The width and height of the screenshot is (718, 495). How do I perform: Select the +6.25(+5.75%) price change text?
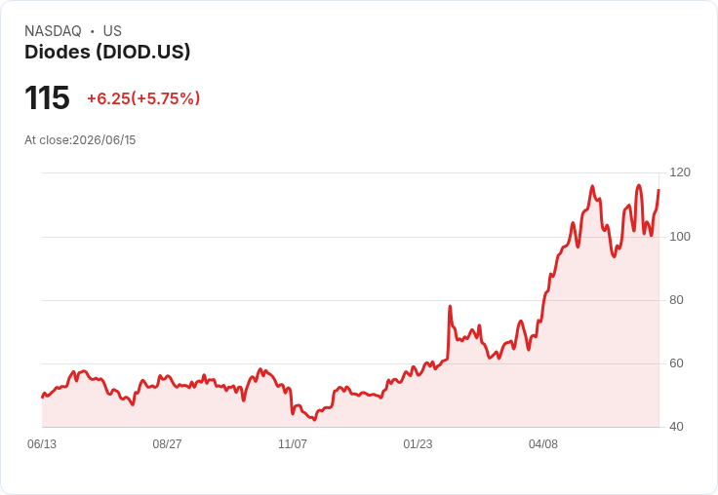(x=143, y=98)
